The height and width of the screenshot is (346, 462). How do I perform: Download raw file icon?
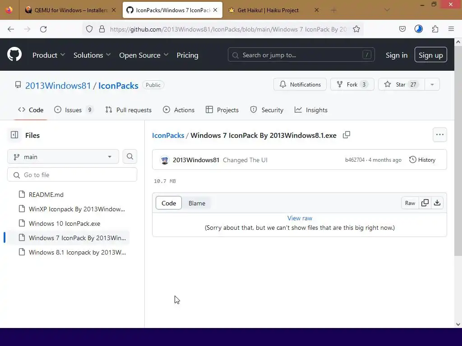tap(437, 203)
